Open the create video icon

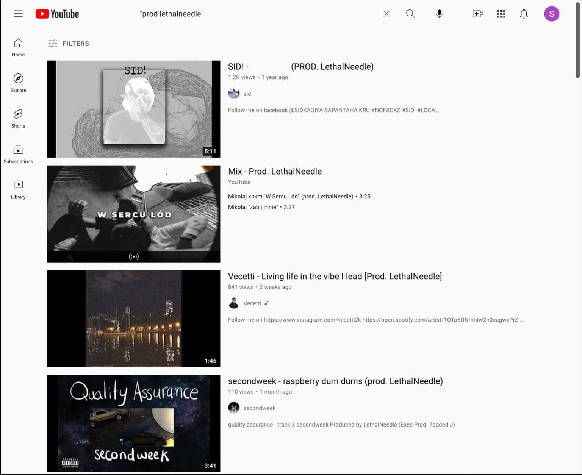477,14
